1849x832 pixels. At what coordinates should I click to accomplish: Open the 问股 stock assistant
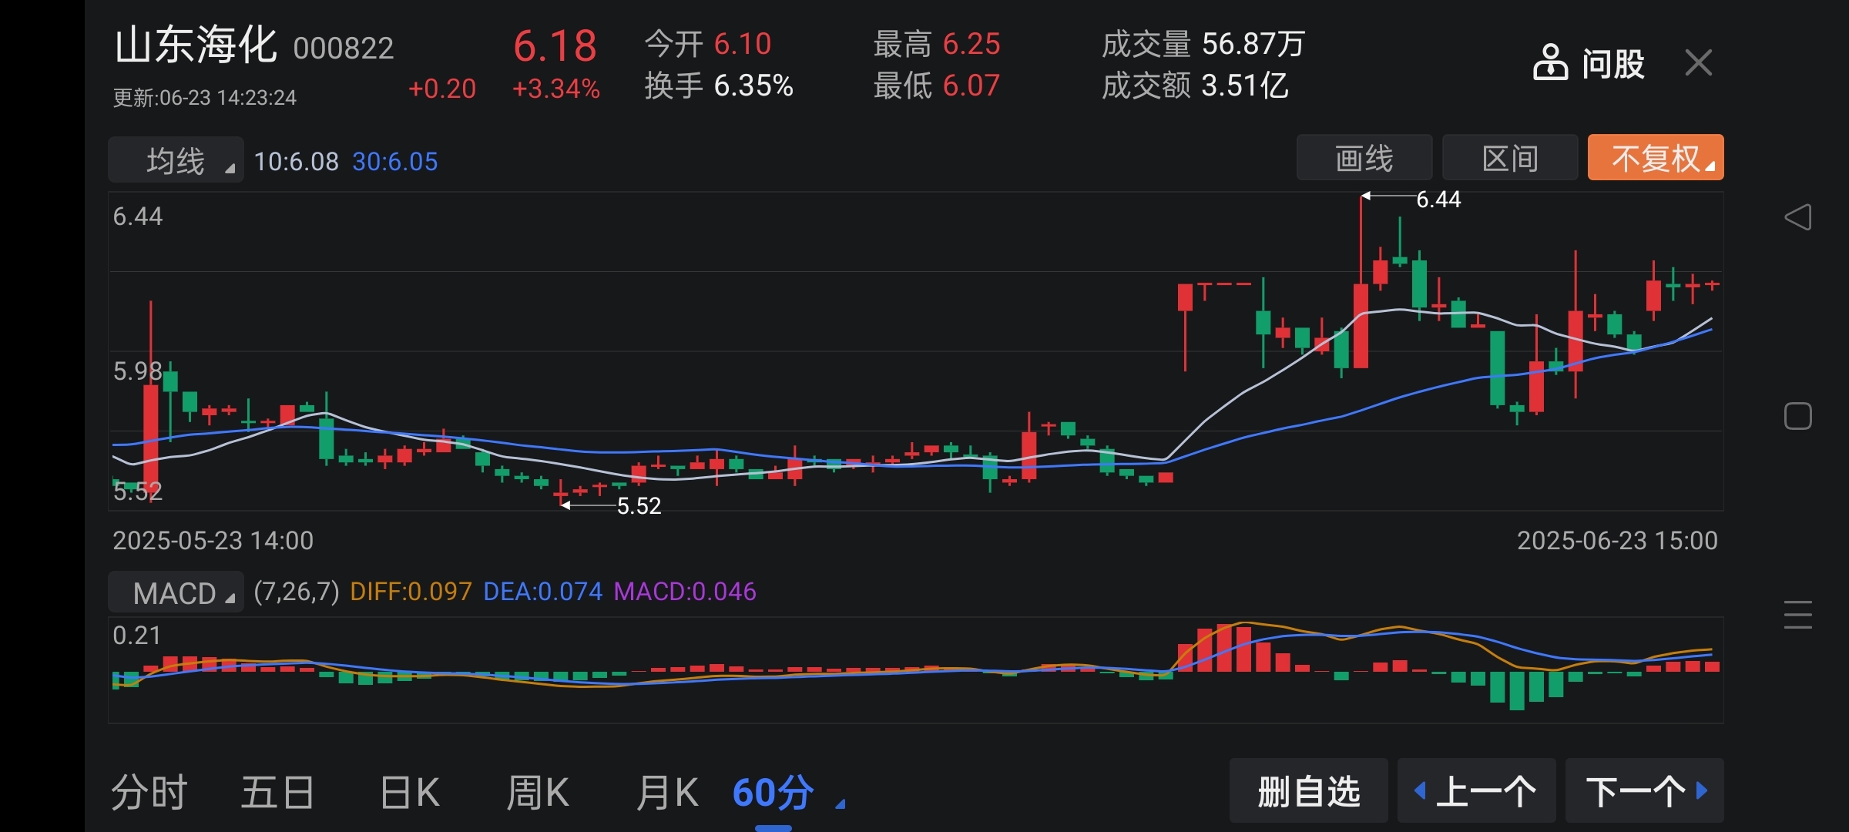pyautogui.click(x=1589, y=62)
